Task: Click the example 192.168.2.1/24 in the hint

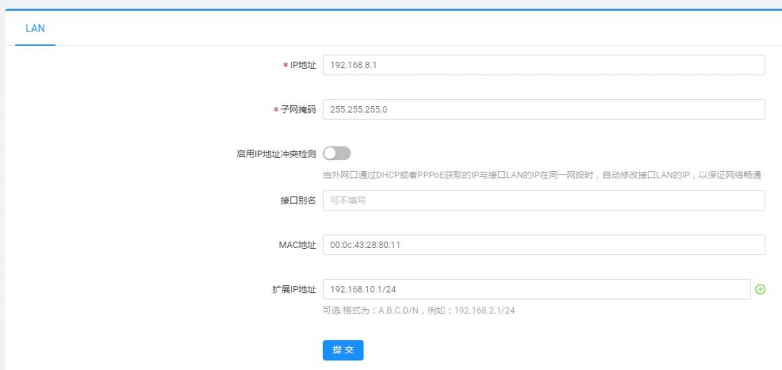Action: click(484, 310)
